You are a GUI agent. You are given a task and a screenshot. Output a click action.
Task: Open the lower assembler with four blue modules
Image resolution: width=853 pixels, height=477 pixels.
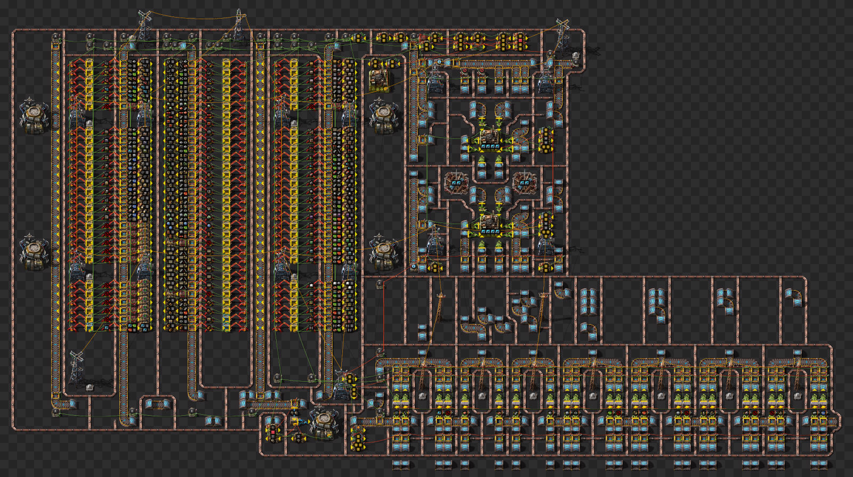point(490,226)
